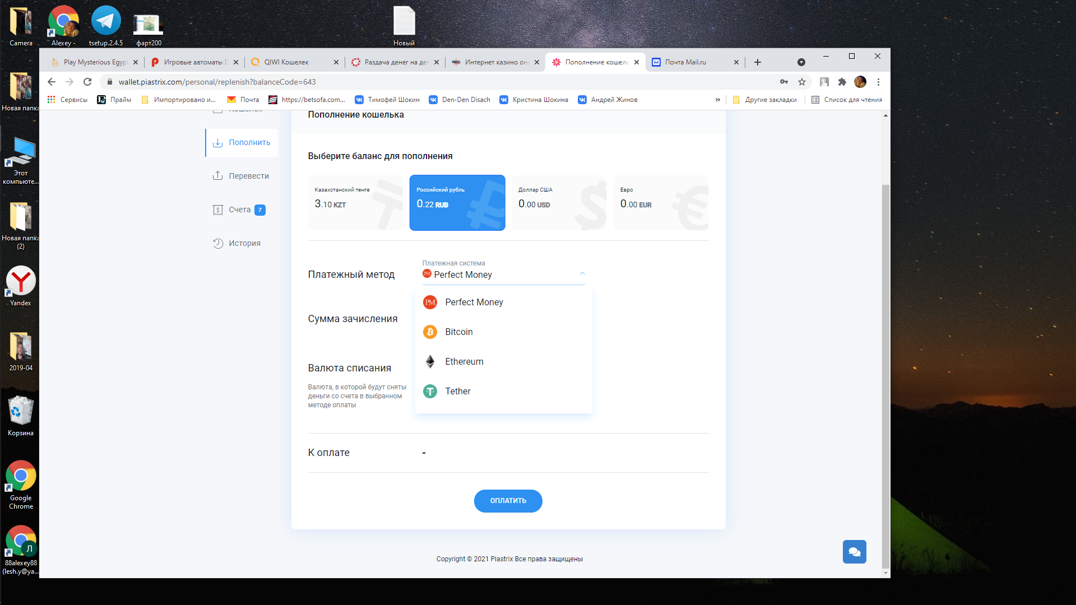Image resolution: width=1076 pixels, height=605 pixels.
Task: Select Kazakhstani tenge balance card
Action: pos(355,203)
